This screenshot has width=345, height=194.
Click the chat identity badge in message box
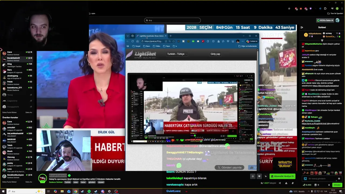(x=305, y=179)
